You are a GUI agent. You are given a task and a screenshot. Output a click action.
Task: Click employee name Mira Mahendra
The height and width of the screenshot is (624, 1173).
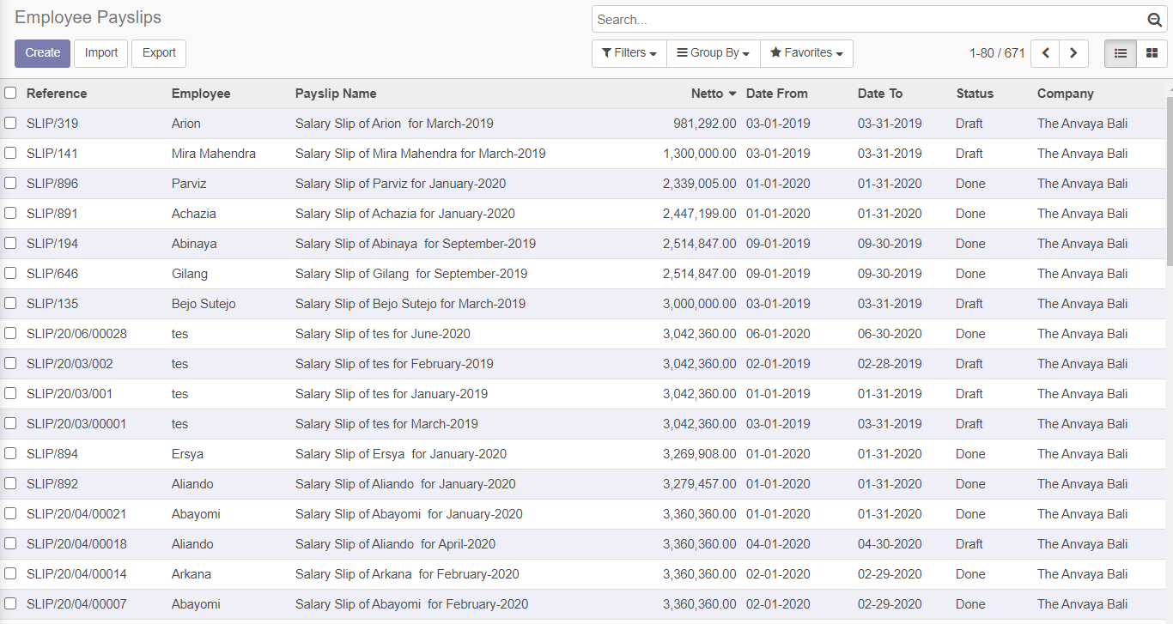coord(214,154)
